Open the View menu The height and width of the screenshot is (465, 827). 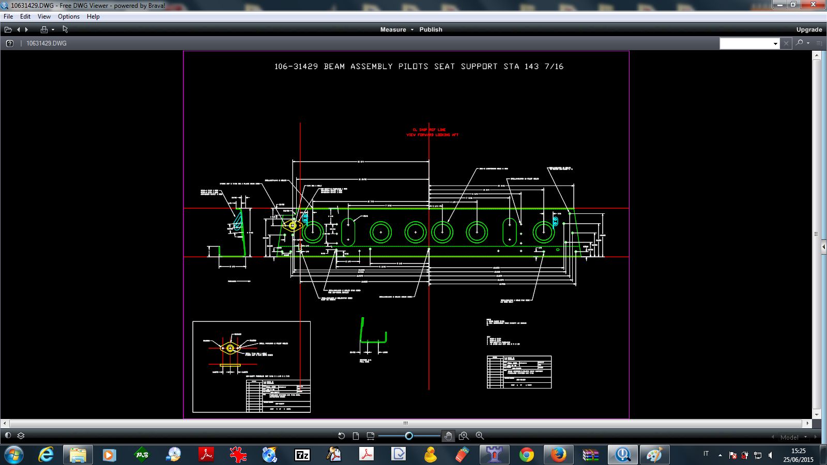[44, 17]
